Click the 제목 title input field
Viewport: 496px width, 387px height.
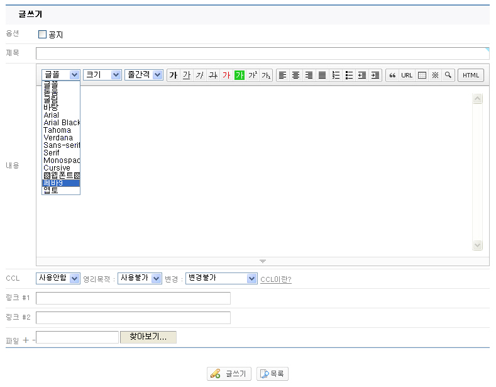pos(262,53)
